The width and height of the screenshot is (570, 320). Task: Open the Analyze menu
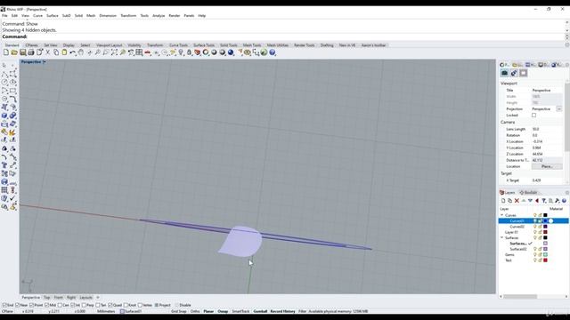point(159,16)
